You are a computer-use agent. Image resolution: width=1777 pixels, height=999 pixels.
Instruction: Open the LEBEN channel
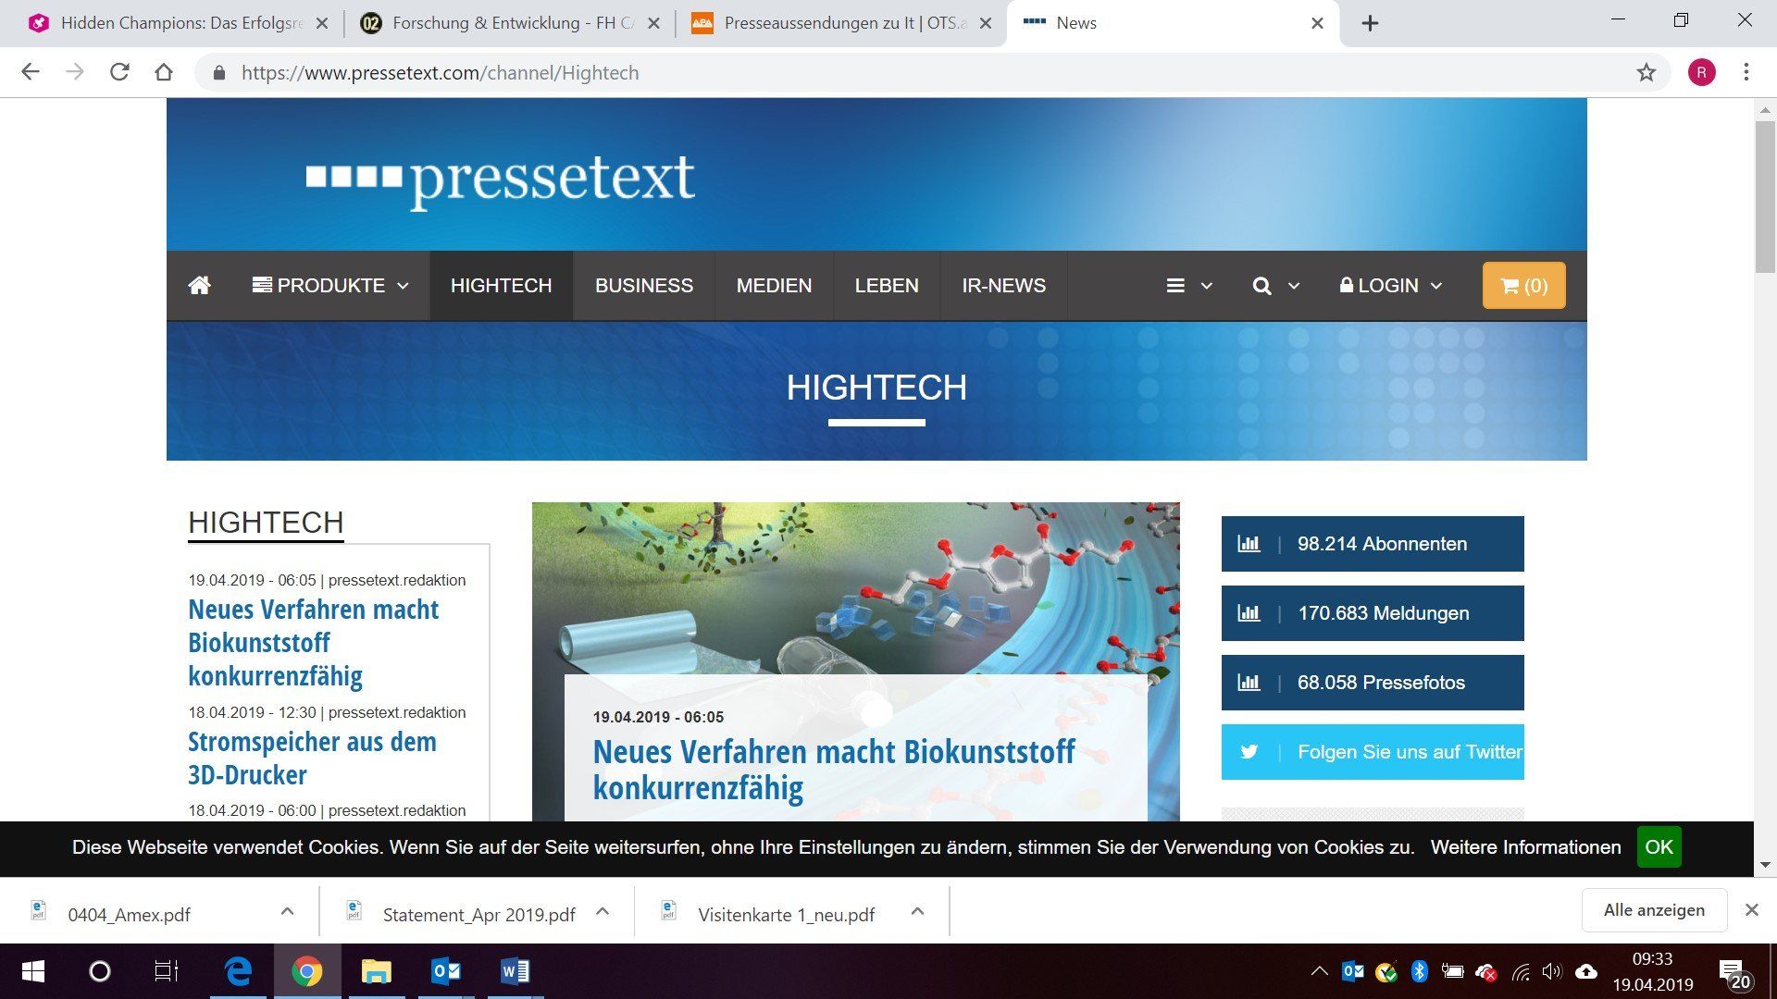coord(887,286)
